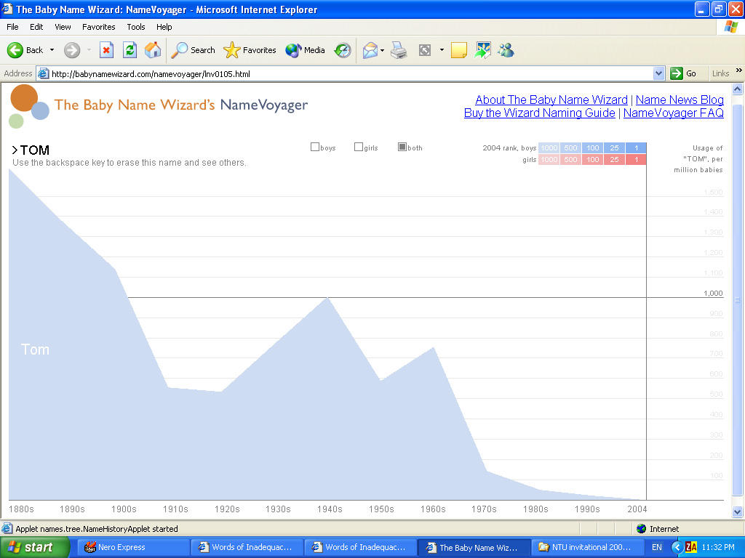
Task: Click the Internet zone globe icon
Action: click(x=642, y=529)
